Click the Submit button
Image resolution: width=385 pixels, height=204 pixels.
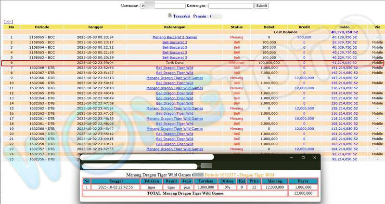point(261,6)
